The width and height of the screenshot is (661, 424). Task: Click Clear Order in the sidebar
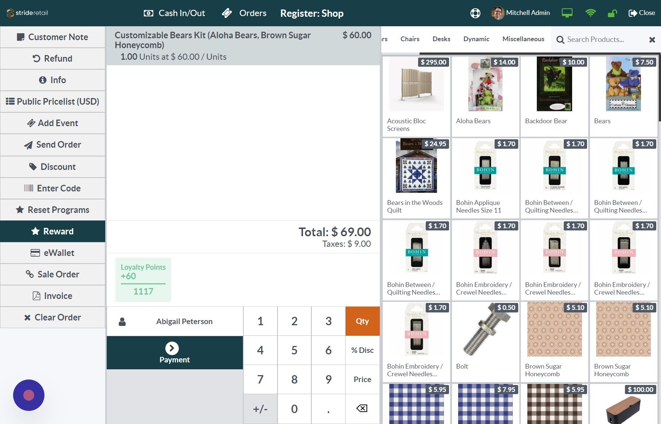coord(52,317)
